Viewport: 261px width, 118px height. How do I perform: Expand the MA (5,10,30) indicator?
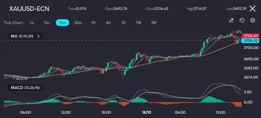click(x=25, y=36)
